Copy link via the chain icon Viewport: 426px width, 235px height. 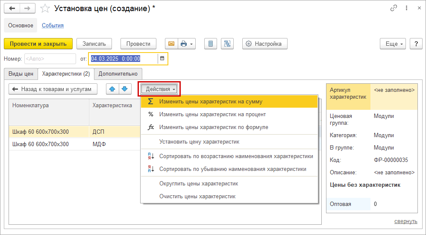click(x=394, y=9)
